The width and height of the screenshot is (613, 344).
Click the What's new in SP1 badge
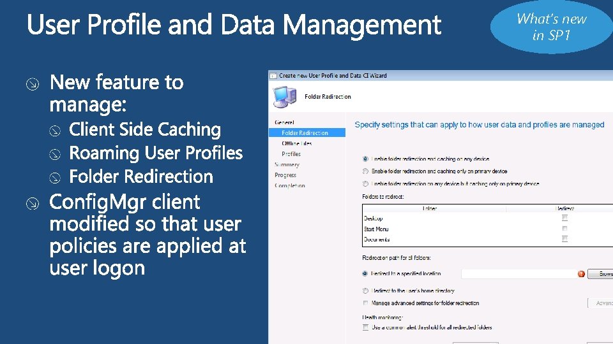(552, 27)
